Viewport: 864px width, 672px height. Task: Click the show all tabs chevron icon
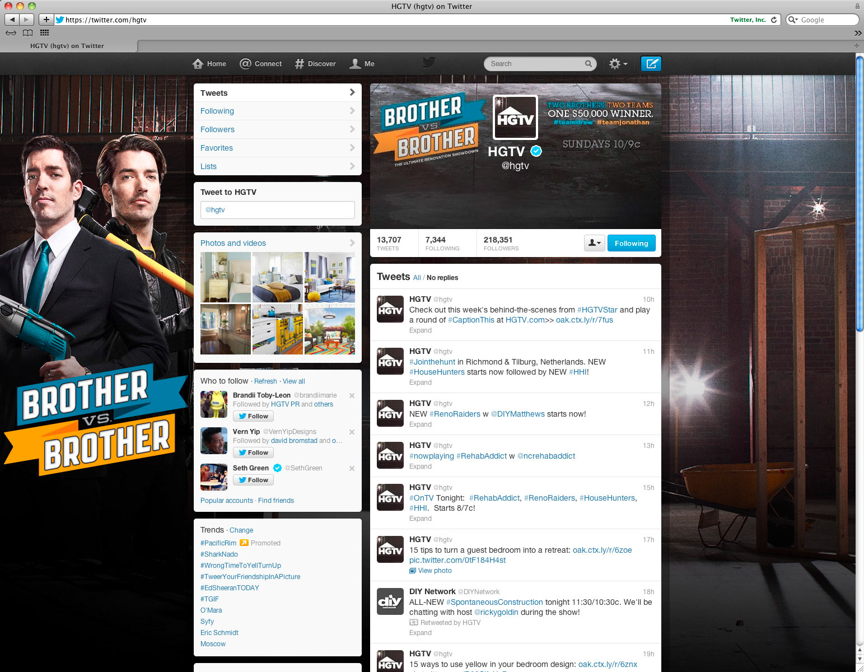coord(857,33)
